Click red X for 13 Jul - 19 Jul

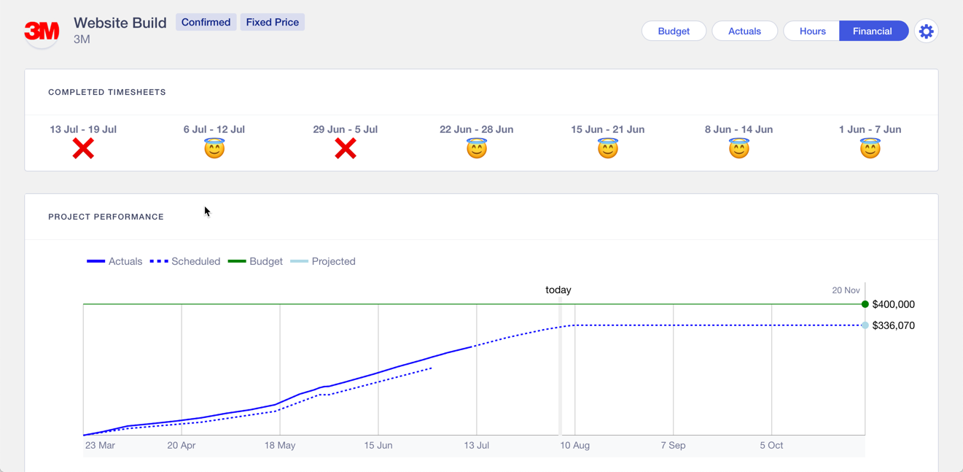tap(83, 149)
